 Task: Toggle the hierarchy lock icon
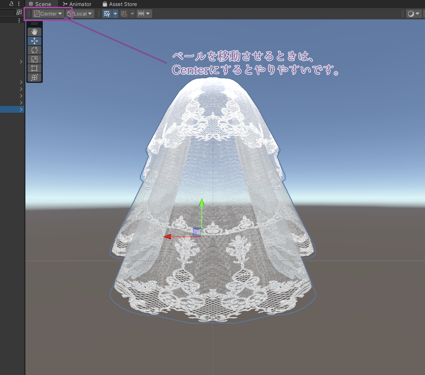(11, 4)
